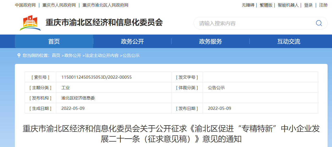Click 首页 in the breadcrumb trail
This screenshot has width=332, height=147.
pos(56,55)
